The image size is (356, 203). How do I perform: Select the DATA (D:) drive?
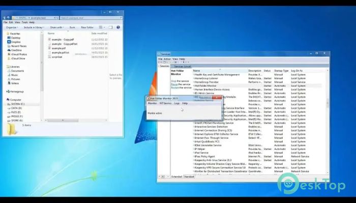pos(15,108)
